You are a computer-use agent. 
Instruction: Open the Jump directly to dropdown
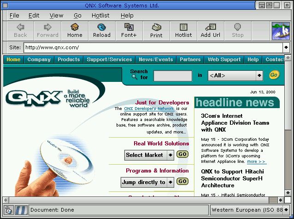click(147, 182)
